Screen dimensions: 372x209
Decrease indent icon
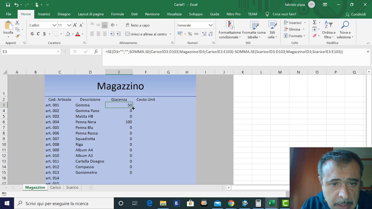coord(112,34)
